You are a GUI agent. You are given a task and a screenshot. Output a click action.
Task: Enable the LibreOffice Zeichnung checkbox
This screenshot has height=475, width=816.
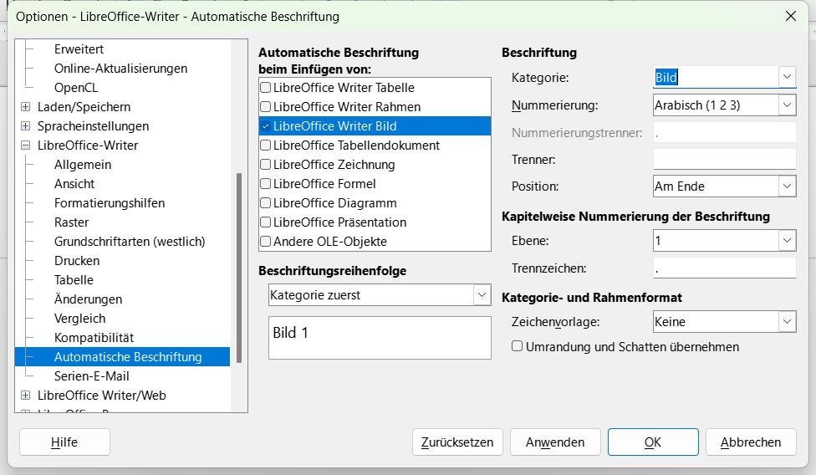tap(265, 165)
